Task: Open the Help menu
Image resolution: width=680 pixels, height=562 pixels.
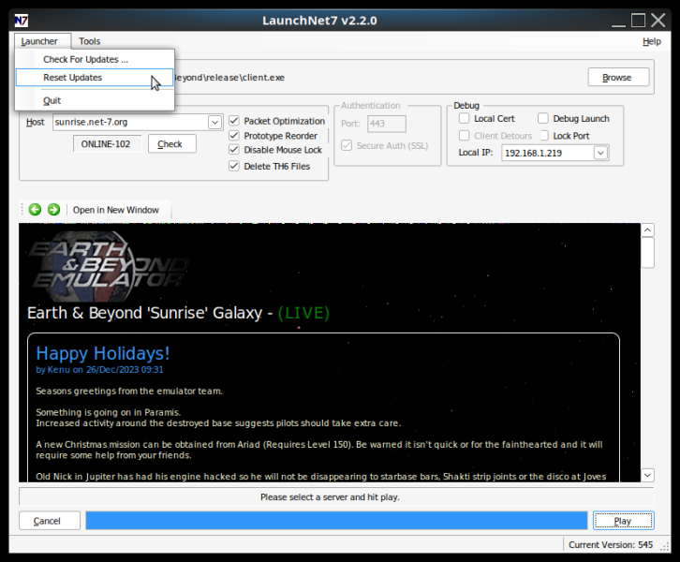Action: [x=651, y=41]
